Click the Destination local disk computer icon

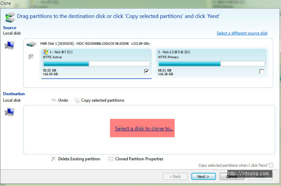9,112
